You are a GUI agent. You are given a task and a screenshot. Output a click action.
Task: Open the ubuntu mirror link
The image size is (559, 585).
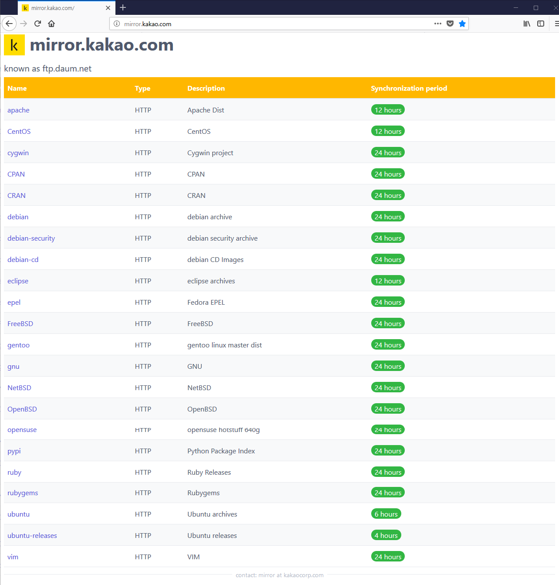(x=18, y=514)
